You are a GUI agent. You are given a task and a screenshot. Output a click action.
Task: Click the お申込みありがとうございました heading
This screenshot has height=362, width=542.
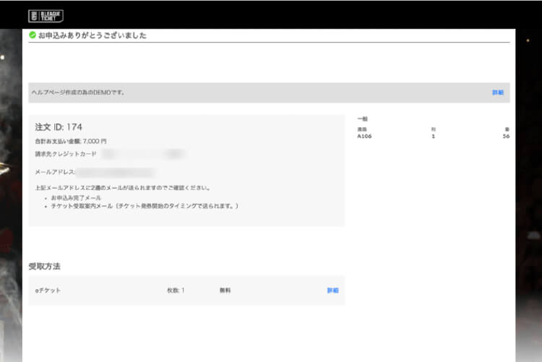[93, 35]
